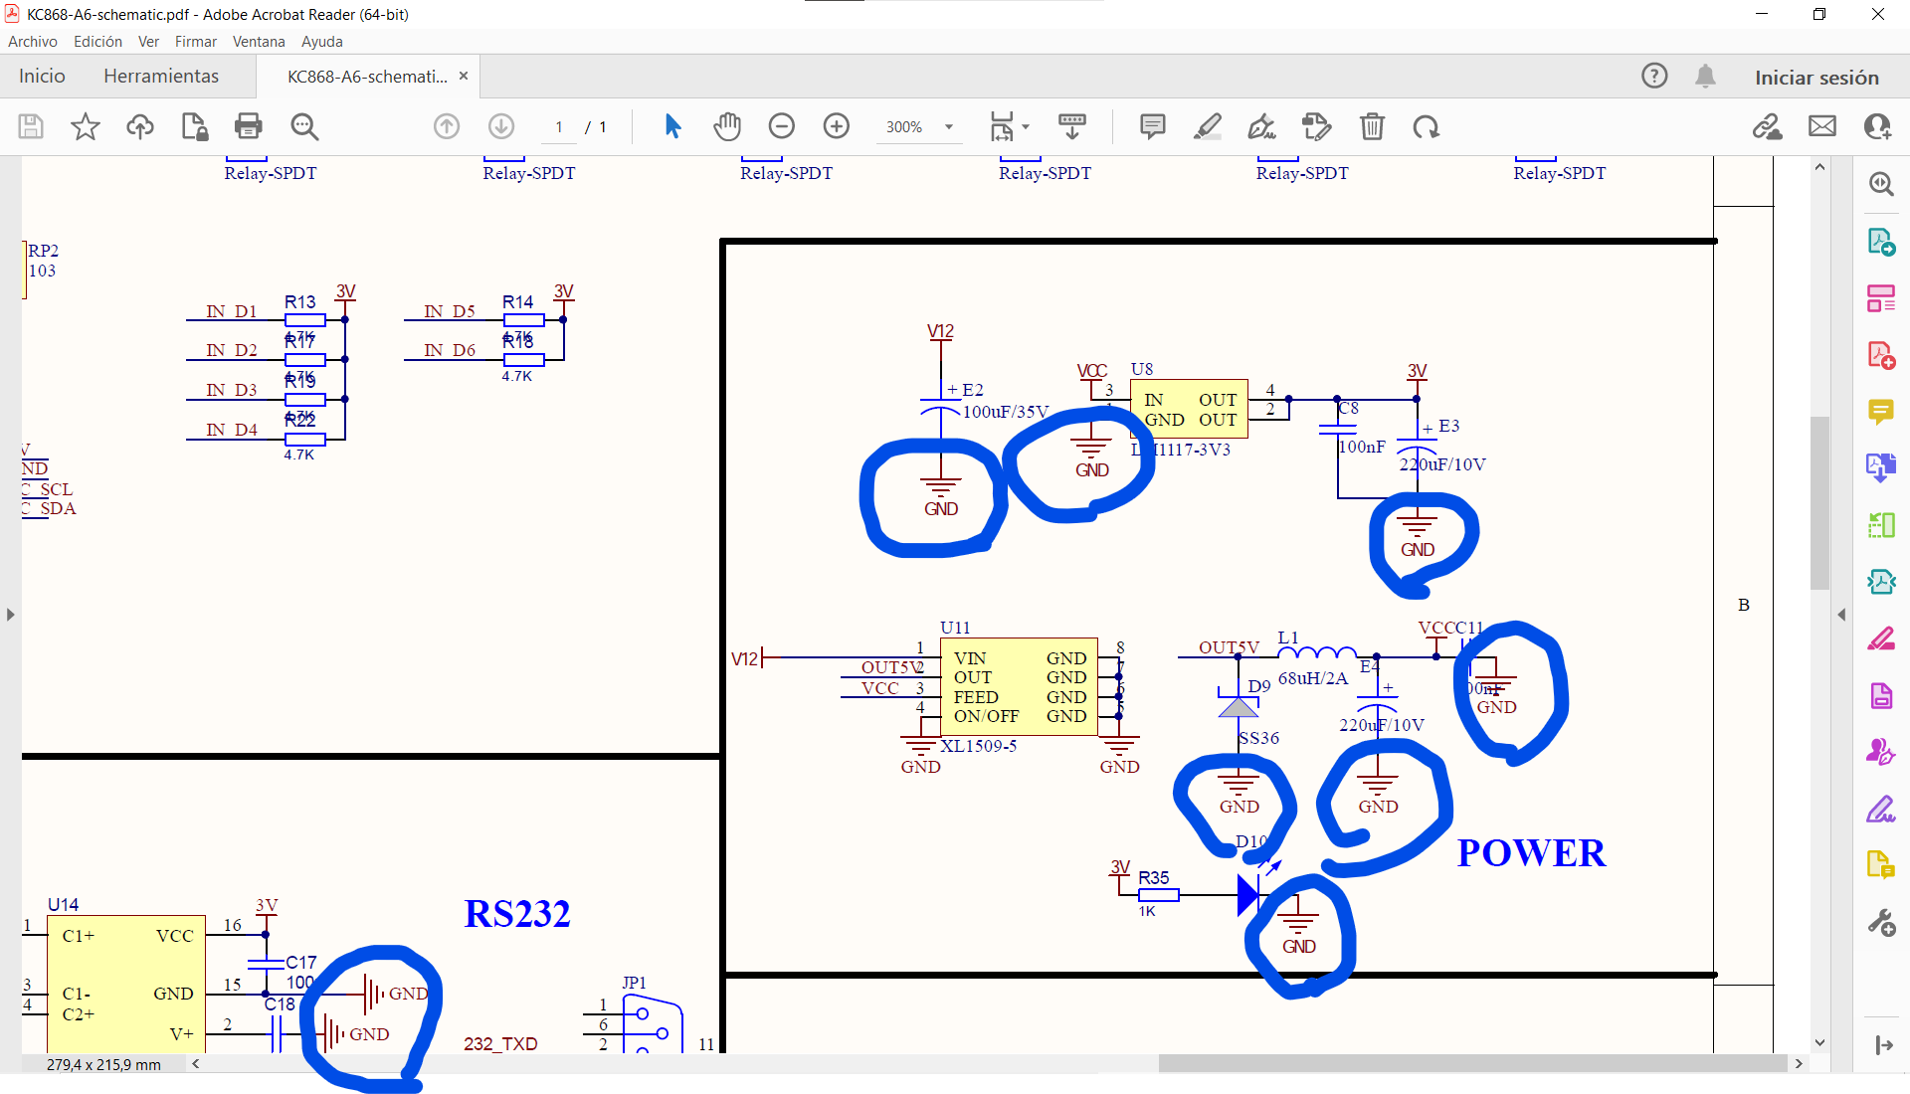Open the Add comment sticky note tool

[1152, 126]
